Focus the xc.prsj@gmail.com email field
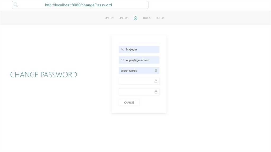Viewport: 271px width, 152px height. point(140,60)
